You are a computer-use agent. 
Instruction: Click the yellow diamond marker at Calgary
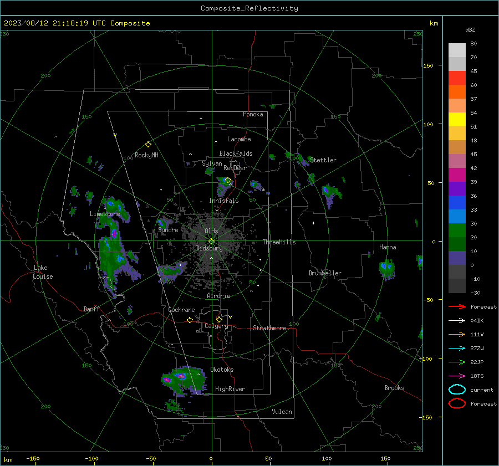(x=219, y=319)
